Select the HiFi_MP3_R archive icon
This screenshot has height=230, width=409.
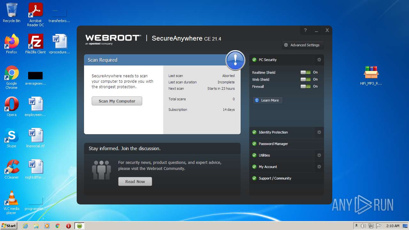pos(371,75)
